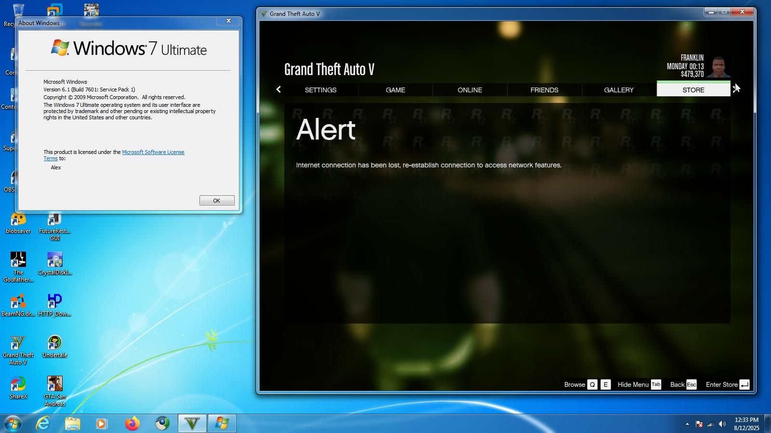771x433 pixels.
Task: Switch to the SETTINGS tab
Action: (x=320, y=89)
